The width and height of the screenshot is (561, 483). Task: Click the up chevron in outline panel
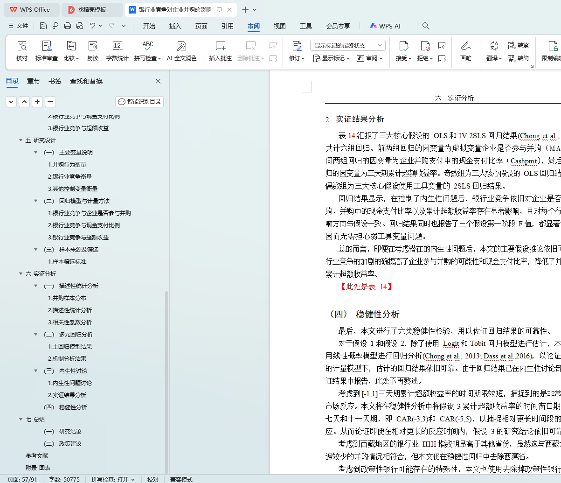(x=24, y=102)
